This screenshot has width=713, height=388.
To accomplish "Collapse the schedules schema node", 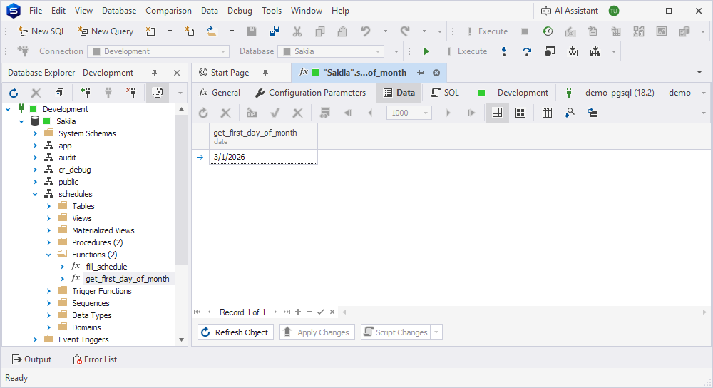I will coord(35,194).
